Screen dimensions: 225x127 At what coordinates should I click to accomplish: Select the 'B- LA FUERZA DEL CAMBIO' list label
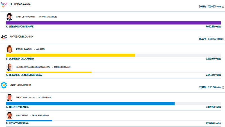pyautogui.click(x=20, y=59)
